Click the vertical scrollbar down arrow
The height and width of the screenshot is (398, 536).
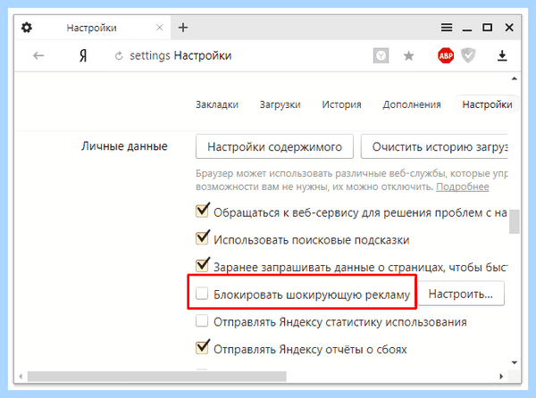click(x=515, y=363)
